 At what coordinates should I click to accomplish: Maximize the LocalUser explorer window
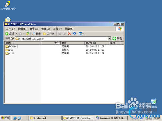tap(119, 24)
